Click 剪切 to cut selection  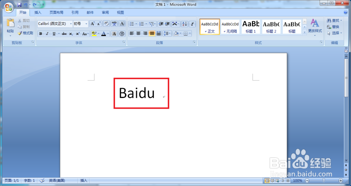[x=24, y=21]
